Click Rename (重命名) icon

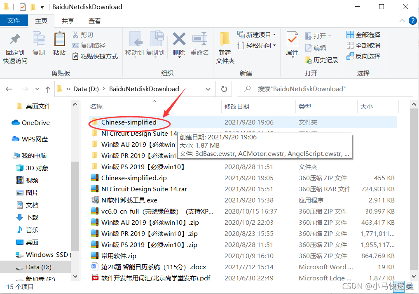[200, 39]
